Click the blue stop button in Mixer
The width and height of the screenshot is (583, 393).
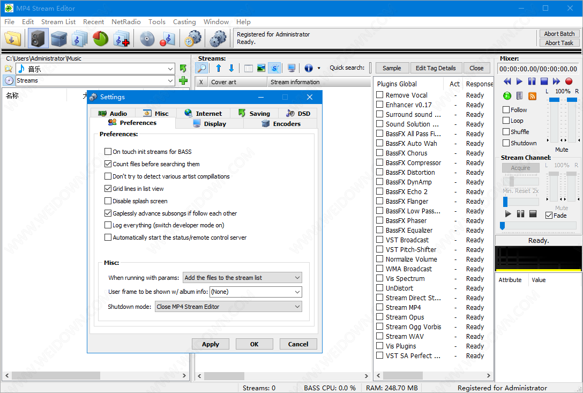pyautogui.click(x=544, y=81)
